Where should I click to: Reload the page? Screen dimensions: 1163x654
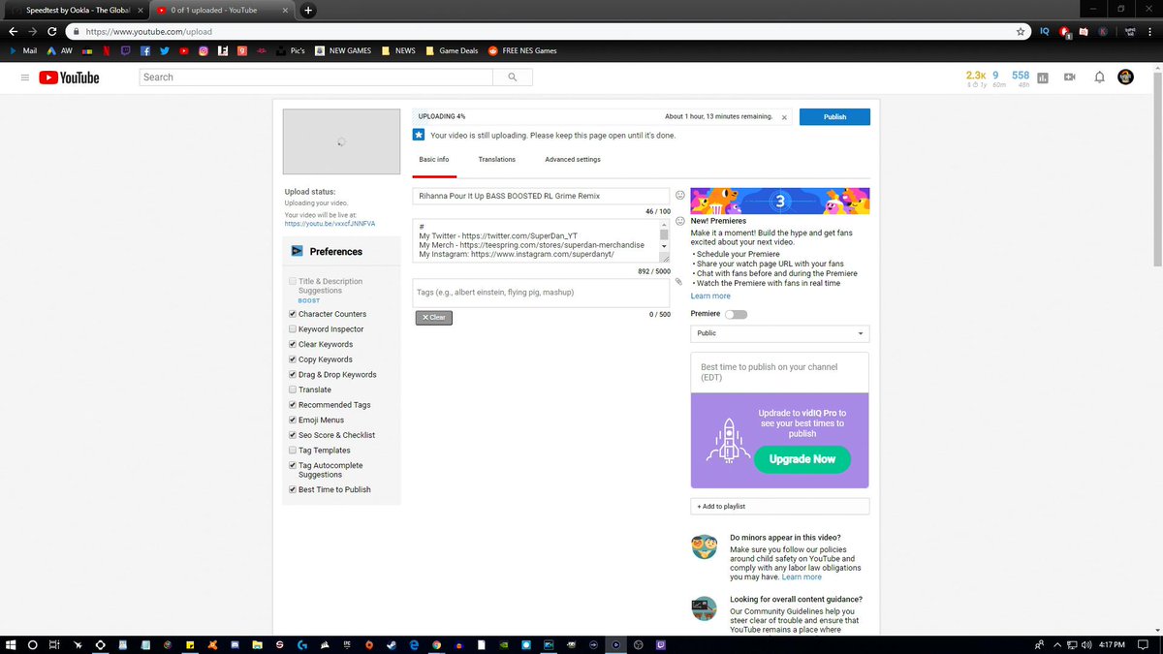point(51,31)
